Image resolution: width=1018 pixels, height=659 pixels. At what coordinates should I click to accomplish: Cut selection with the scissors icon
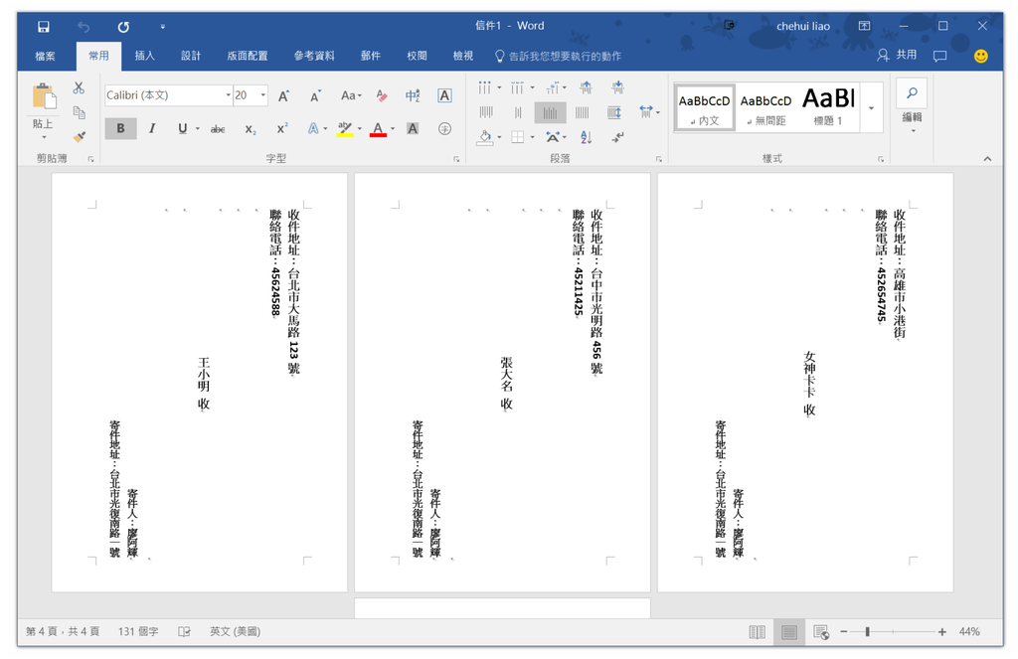click(79, 87)
